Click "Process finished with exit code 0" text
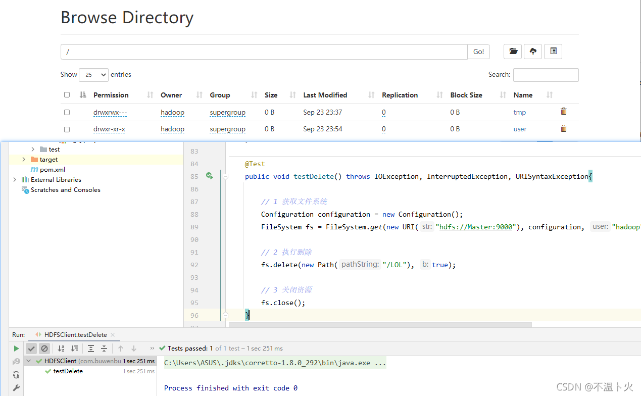 coord(231,388)
